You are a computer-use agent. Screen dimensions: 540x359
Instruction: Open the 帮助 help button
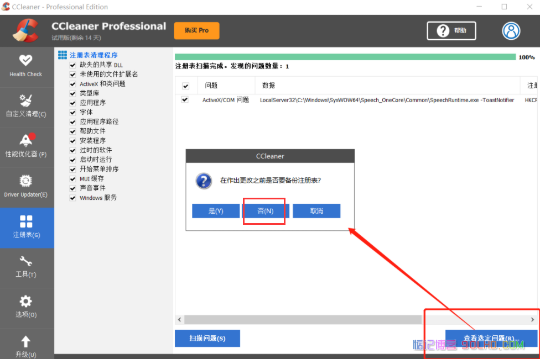coord(451,31)
